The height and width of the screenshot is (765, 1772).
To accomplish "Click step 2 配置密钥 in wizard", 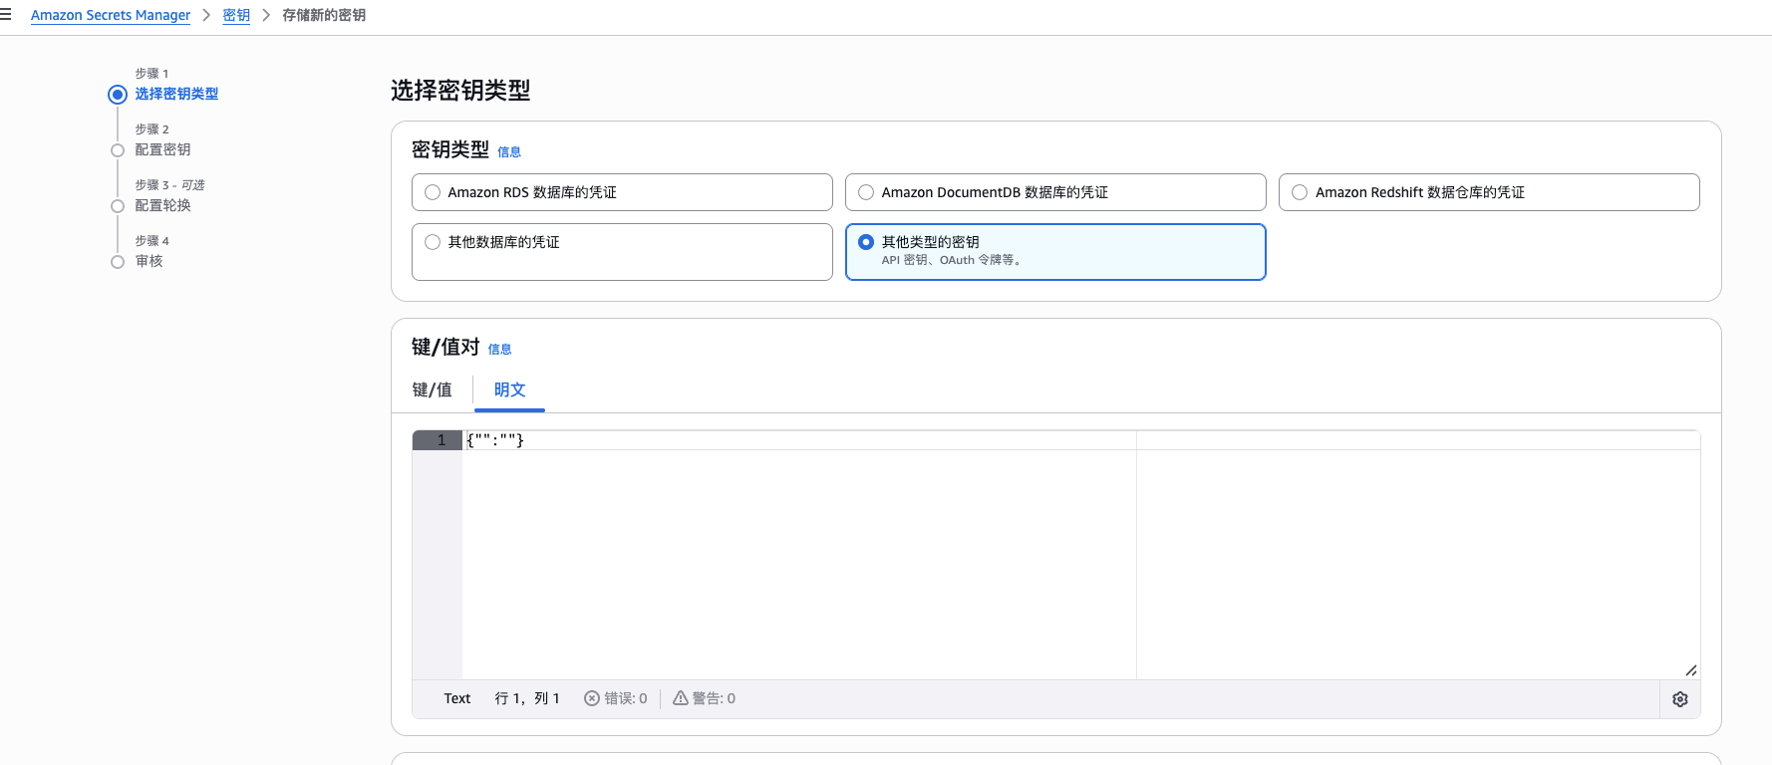I will pos(162,149).
